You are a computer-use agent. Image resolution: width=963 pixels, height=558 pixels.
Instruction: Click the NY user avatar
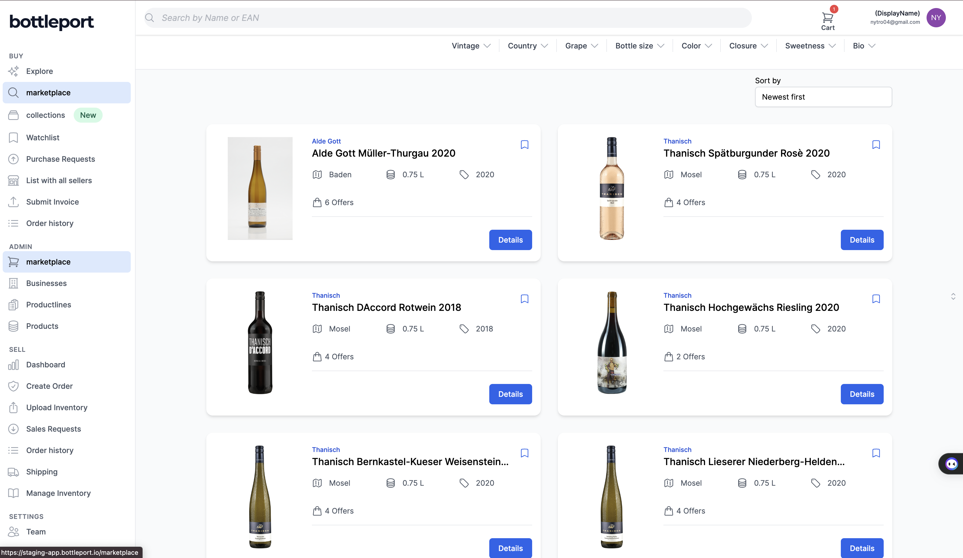936,18
